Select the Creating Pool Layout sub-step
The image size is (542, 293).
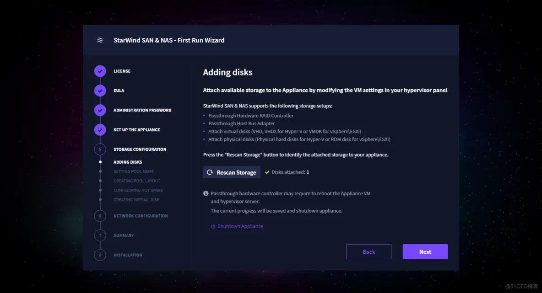pos(137,181)
